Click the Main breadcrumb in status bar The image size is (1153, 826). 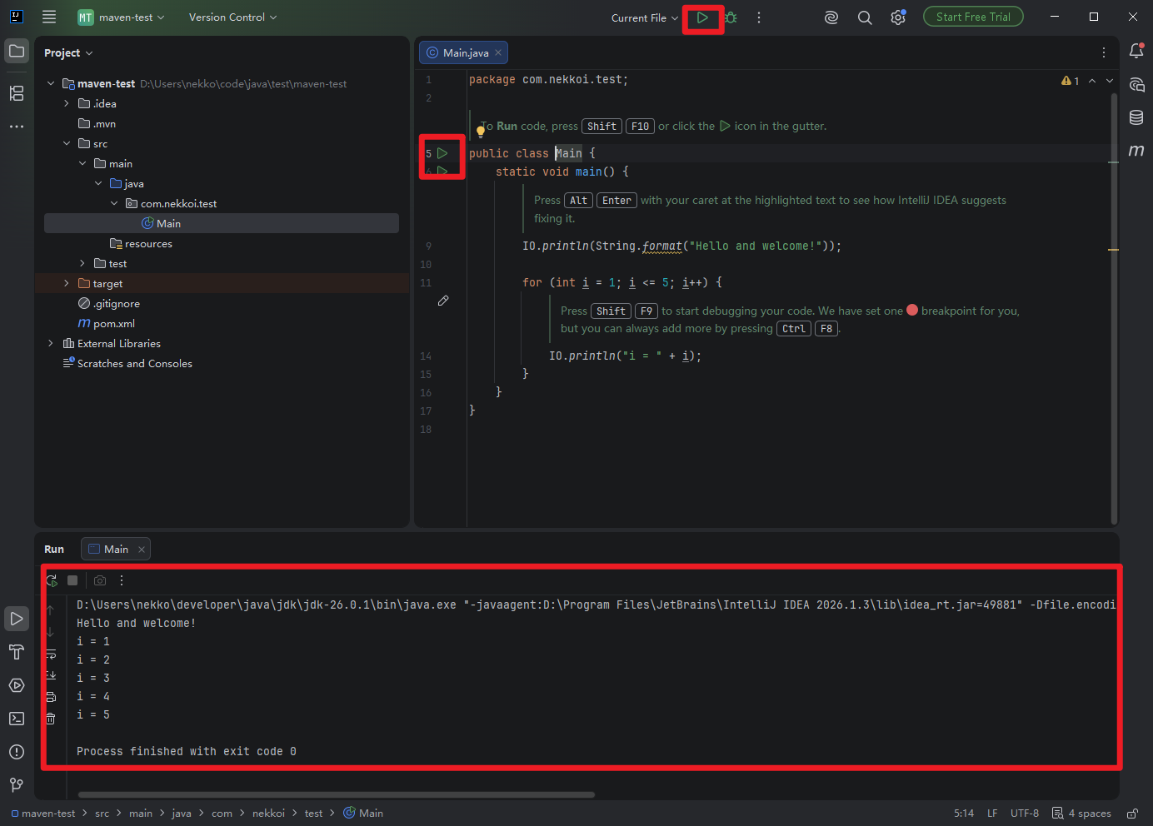tap(363, 814)
